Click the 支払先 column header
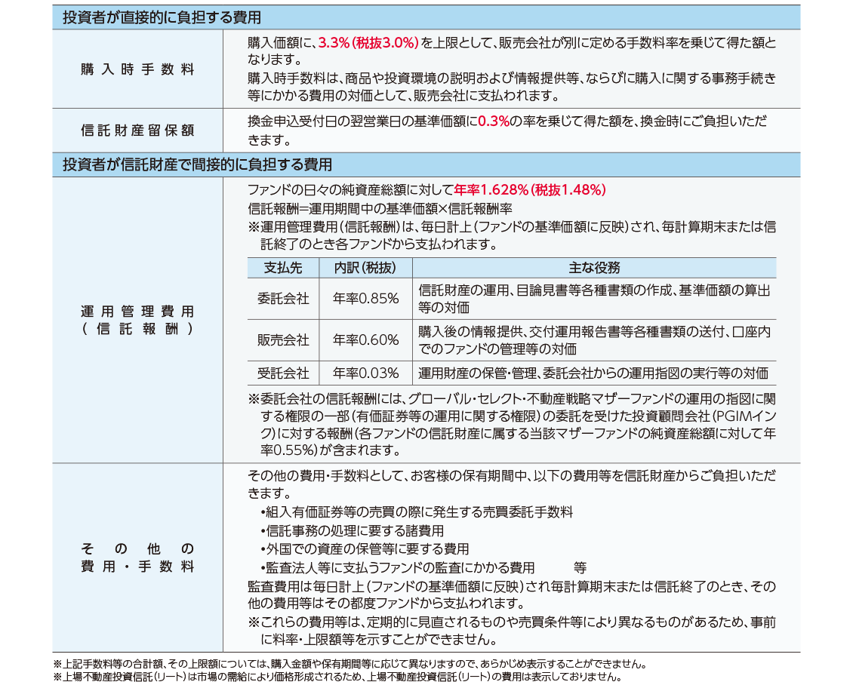 [x=283, y=268]
